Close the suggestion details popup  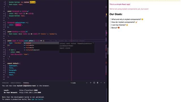point(93,43)
